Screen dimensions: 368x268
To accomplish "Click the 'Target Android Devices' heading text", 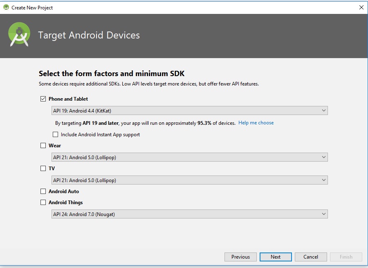I will [89, 35].
